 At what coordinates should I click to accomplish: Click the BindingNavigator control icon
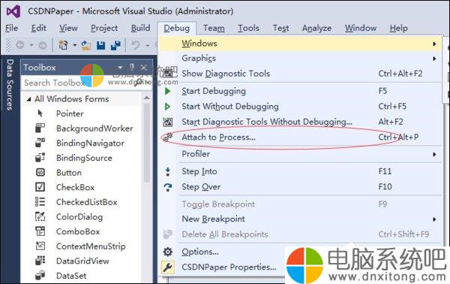tap(40, 143)
